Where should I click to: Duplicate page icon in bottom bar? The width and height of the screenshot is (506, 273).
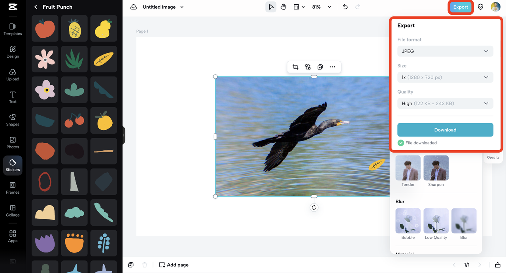pos(131,265)
